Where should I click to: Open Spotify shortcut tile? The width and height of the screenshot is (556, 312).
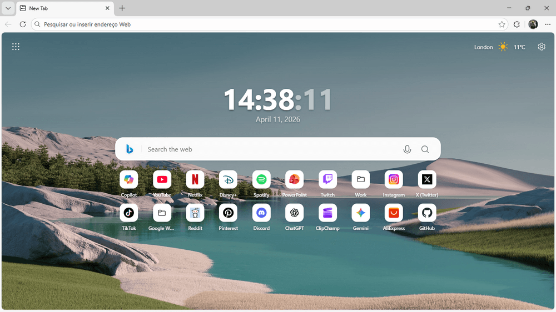point(261,179)
